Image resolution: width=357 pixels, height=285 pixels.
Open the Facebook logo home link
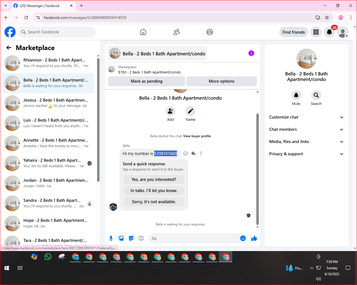point(10,32)
